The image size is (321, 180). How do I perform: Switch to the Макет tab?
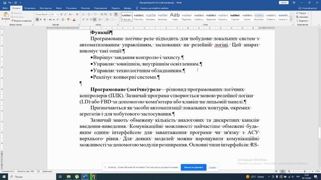59,8
